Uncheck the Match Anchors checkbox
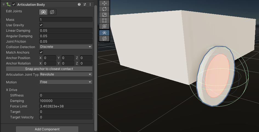Image resolution: width=259 pixels, height=132 pixels. click(x=41, y=52)
